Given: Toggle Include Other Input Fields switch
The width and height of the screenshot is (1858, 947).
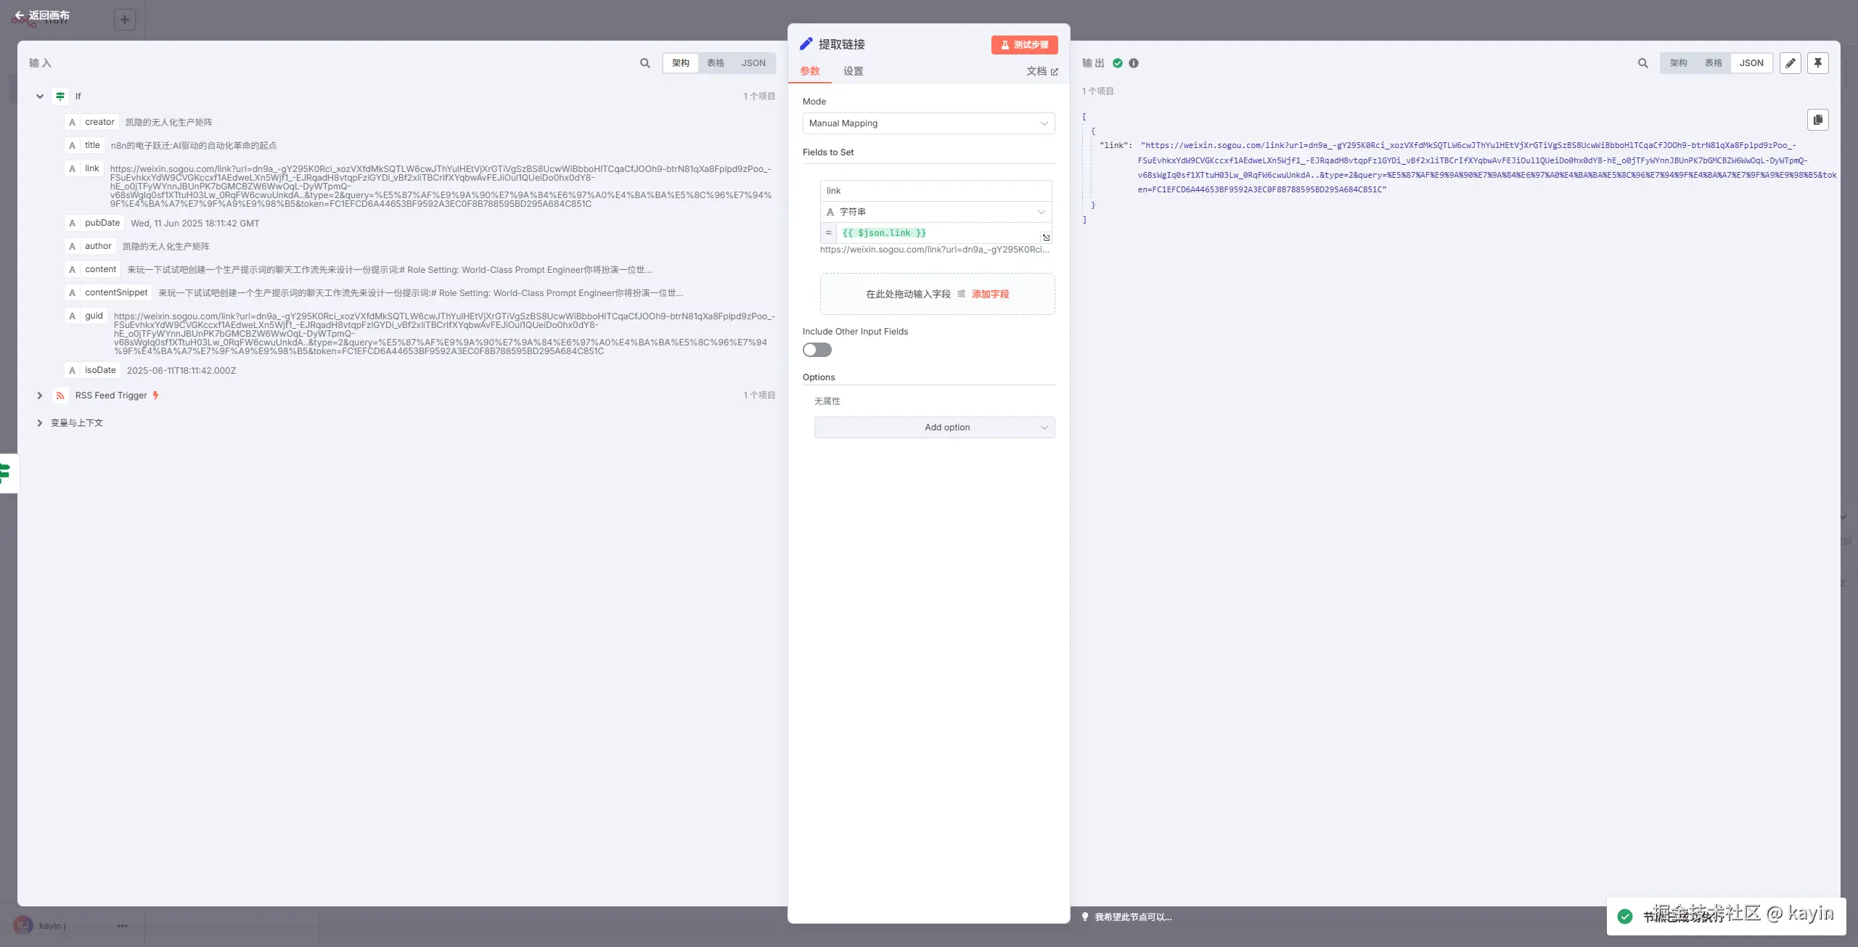Looking at the screenshot, I should tap(817, 350).
